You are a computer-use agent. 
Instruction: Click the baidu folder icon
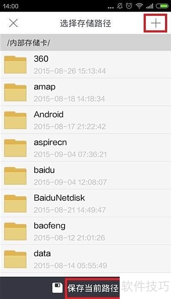click(x=15, y=176)
